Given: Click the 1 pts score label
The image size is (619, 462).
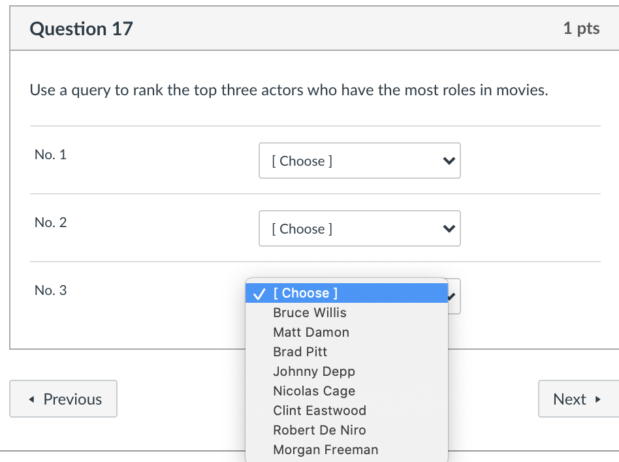Looking at the screenshot, I should coord(580,29).
